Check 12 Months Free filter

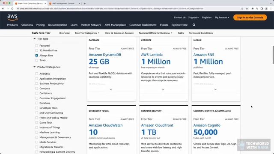[36, 50]
